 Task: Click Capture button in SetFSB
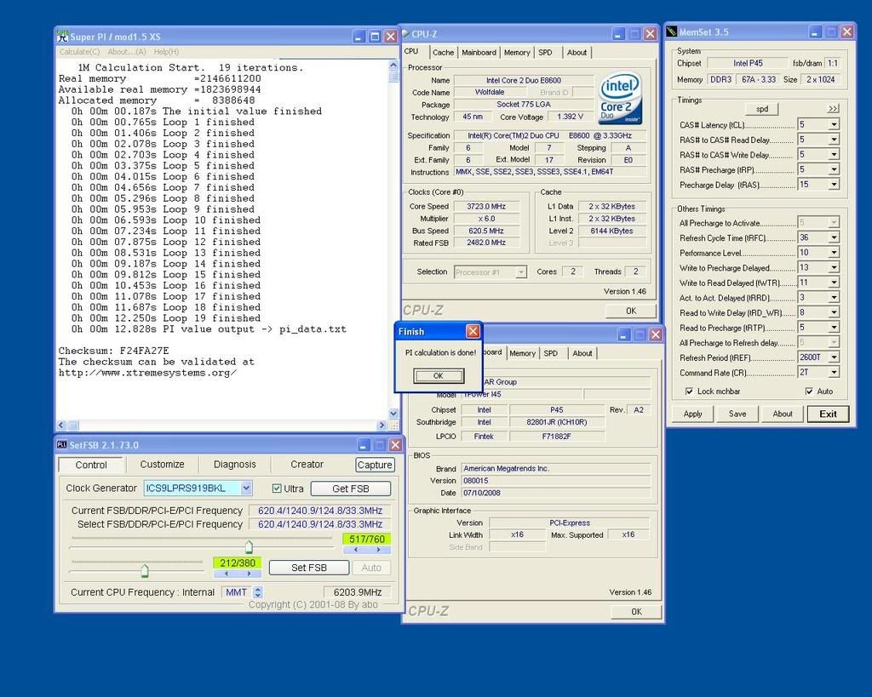click(x=375, y=465)
